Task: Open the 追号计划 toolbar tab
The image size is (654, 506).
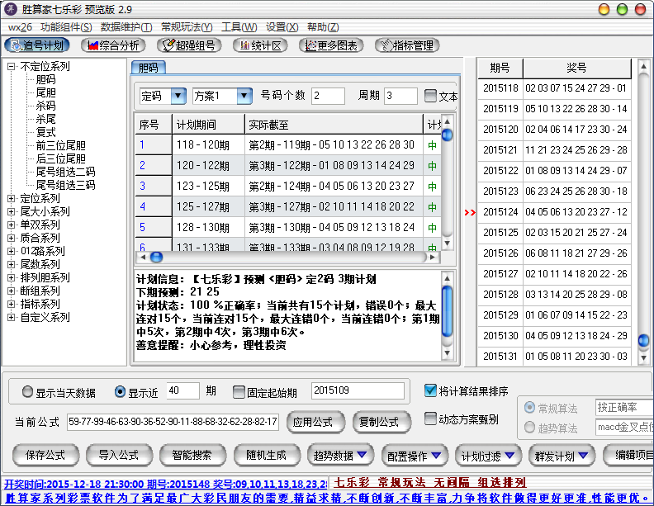Action: (x=37, y=45)
